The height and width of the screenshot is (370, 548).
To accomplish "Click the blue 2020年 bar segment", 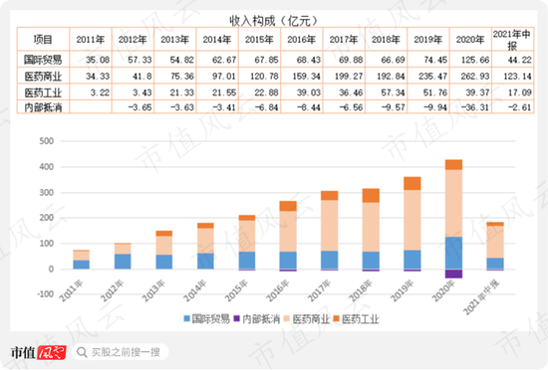I will tap(453, 253).
